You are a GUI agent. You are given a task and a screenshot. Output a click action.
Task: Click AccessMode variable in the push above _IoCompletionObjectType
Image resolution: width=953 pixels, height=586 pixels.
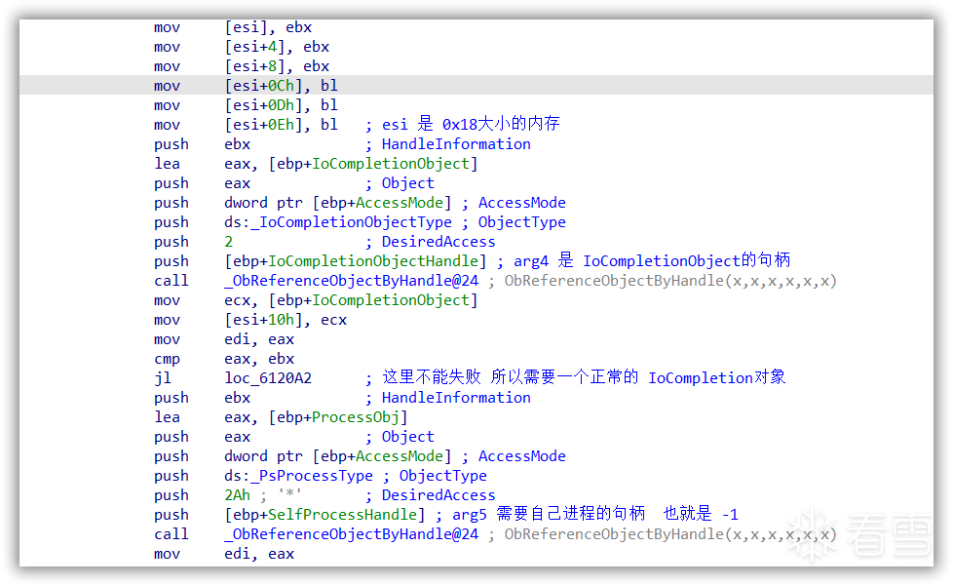click(400, 203)
